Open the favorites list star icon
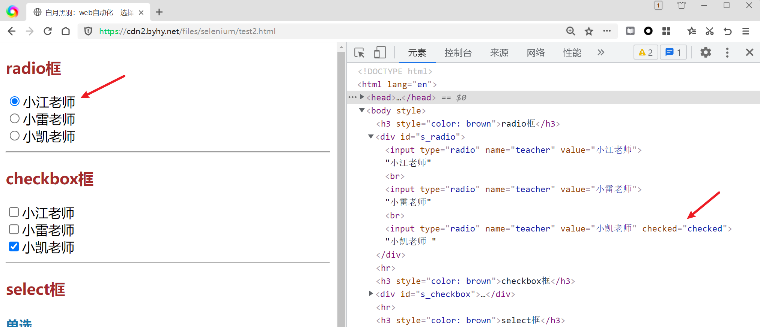The height and width of the screenshot is (327, 760). 692,31
